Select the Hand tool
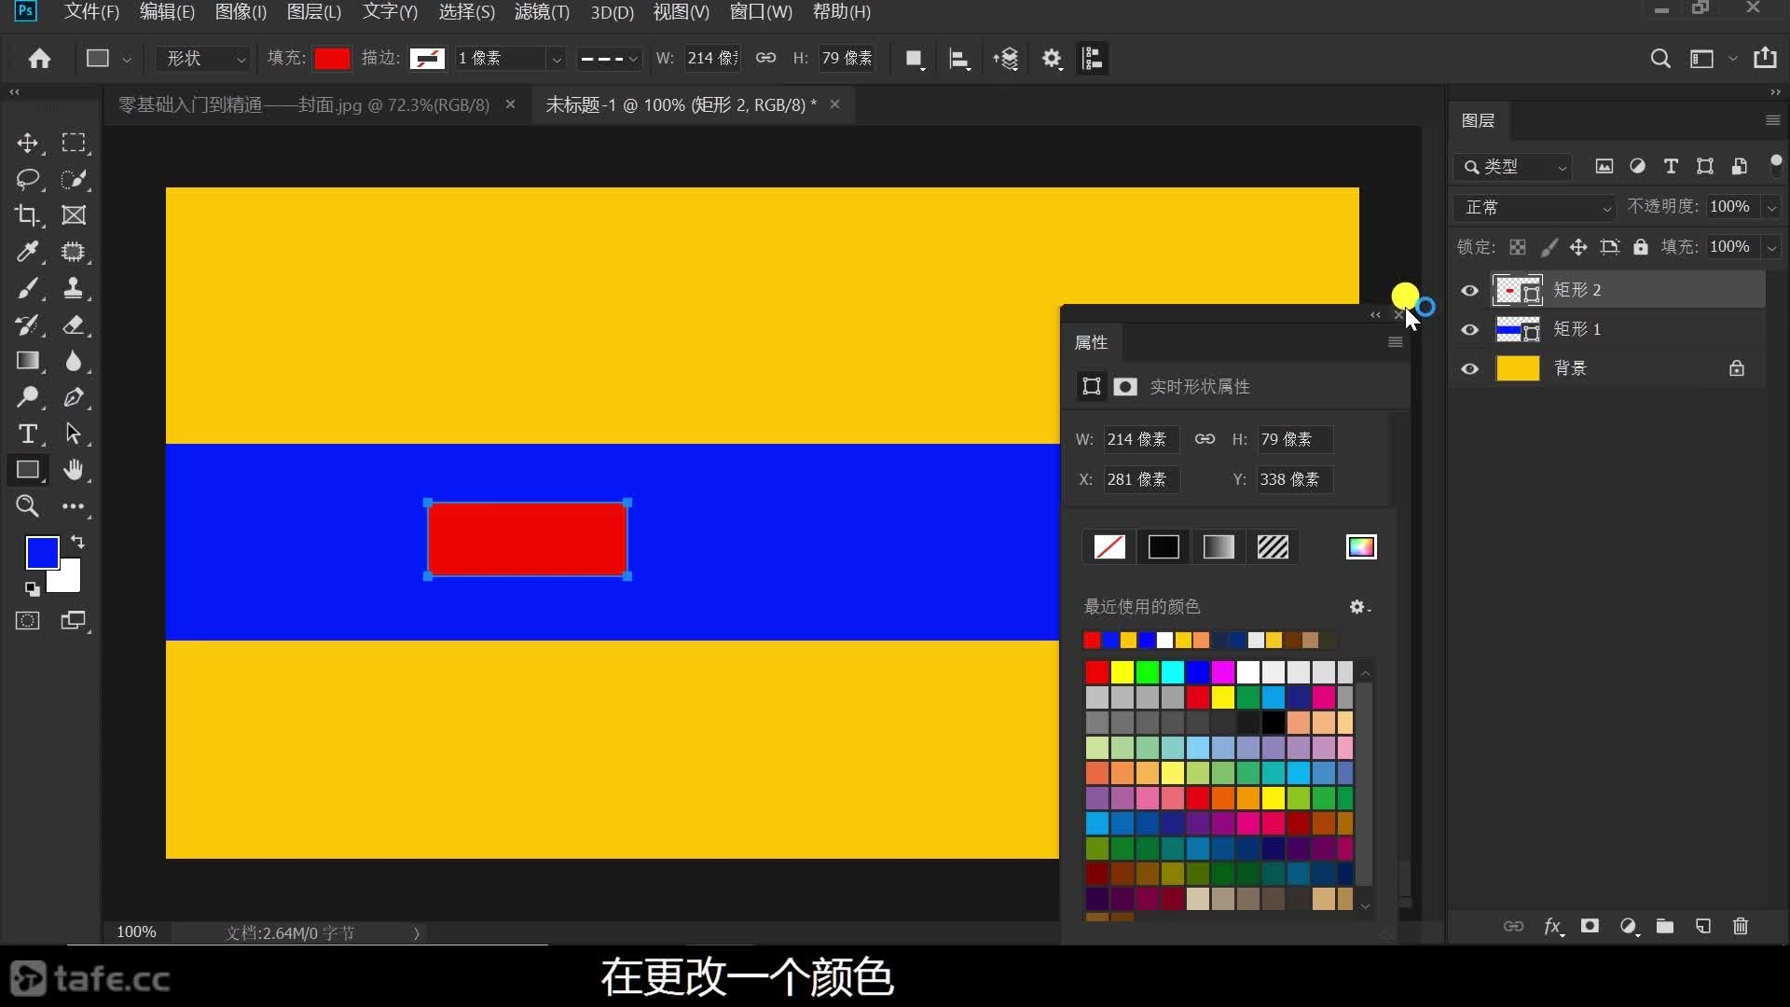The image size is (1790, 1007). 74,470
